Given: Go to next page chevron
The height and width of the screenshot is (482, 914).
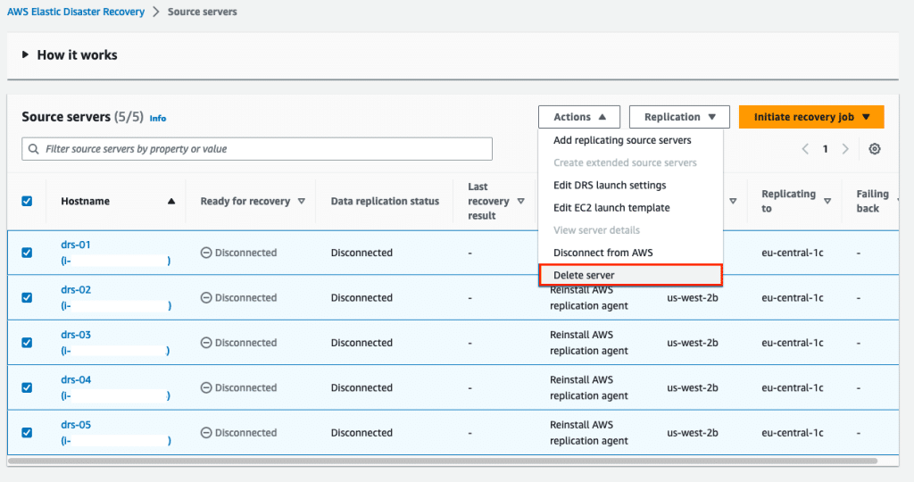Looking at the screenshot, I should click(845, 149).
